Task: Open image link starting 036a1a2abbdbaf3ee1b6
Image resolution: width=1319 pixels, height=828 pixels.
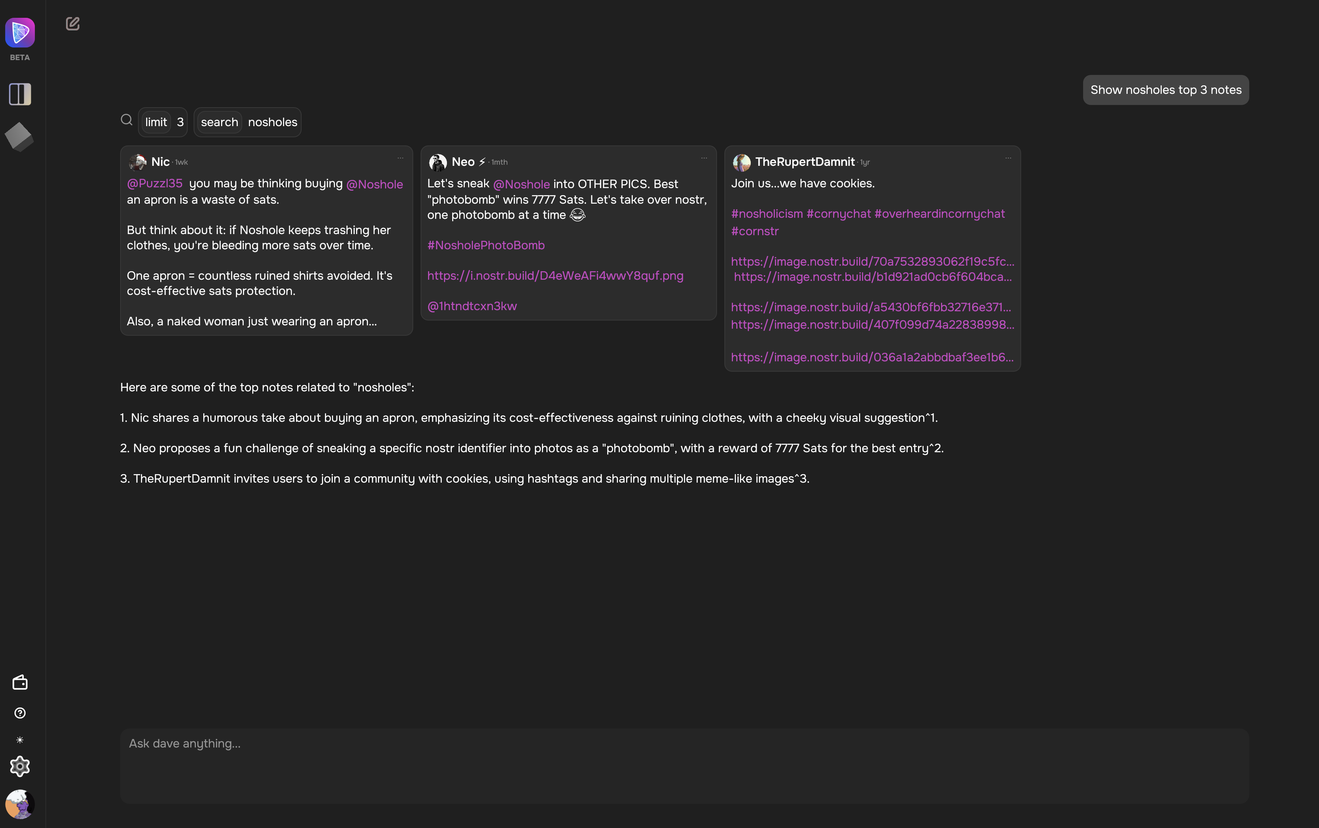Action: pos(872,357)
